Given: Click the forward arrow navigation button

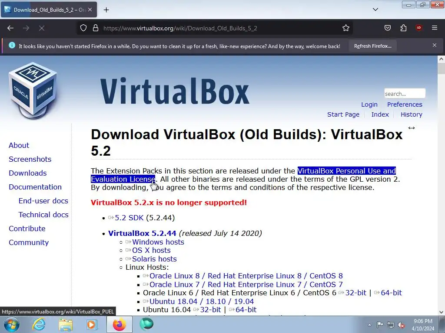Looking at the screenshot, I should click(26, 28).
